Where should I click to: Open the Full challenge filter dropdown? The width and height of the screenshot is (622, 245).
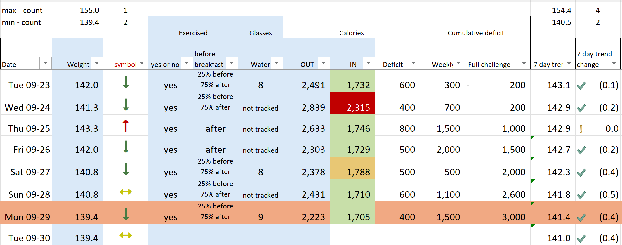pyautogui.click(x=524, y=63)
